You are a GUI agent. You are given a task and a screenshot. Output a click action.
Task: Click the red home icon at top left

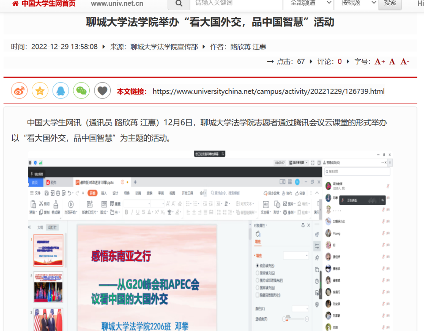pos(15,4)
